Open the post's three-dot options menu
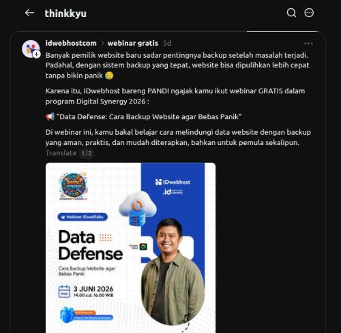The image size is (341, 333). (x=308, y=44)
